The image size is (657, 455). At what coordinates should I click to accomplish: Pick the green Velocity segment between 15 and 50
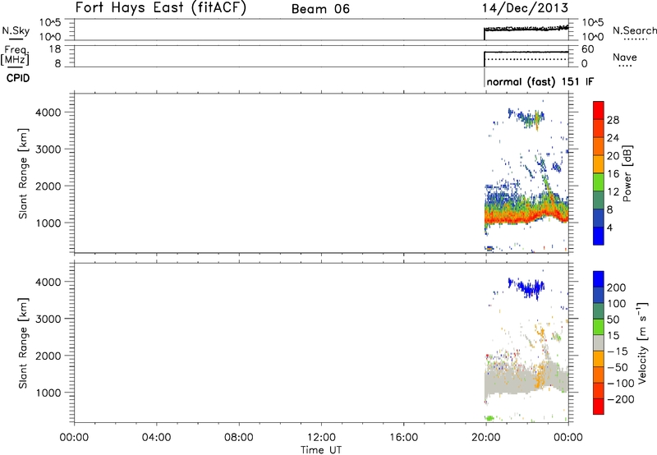coord(599,327)
